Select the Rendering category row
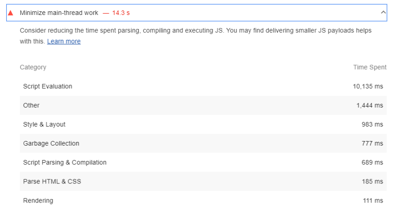408x212 pixels. click(38, 200)
